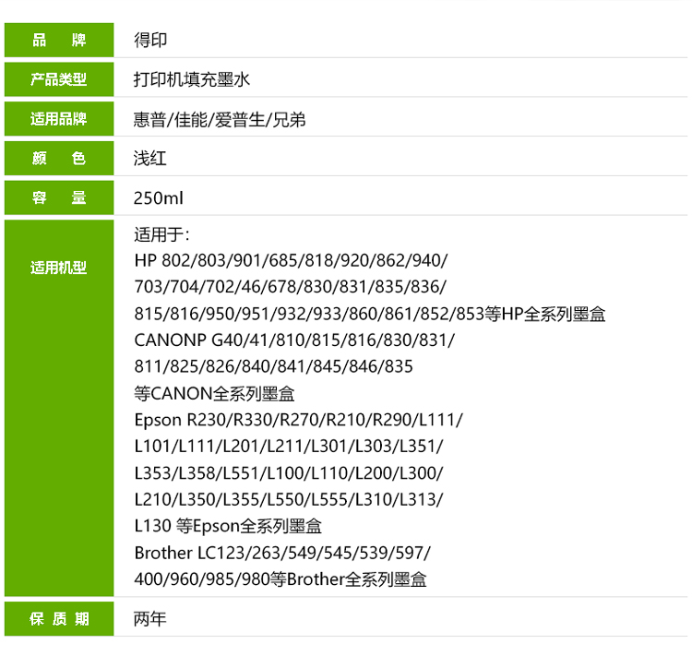692x656 pixels.
Task: Select the brand value 得印
Action: [x=150, y=41]
